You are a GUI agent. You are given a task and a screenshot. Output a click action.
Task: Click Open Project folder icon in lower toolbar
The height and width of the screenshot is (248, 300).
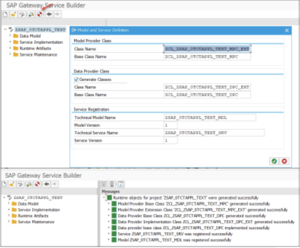pyautogui.click(x=12, y=184)
